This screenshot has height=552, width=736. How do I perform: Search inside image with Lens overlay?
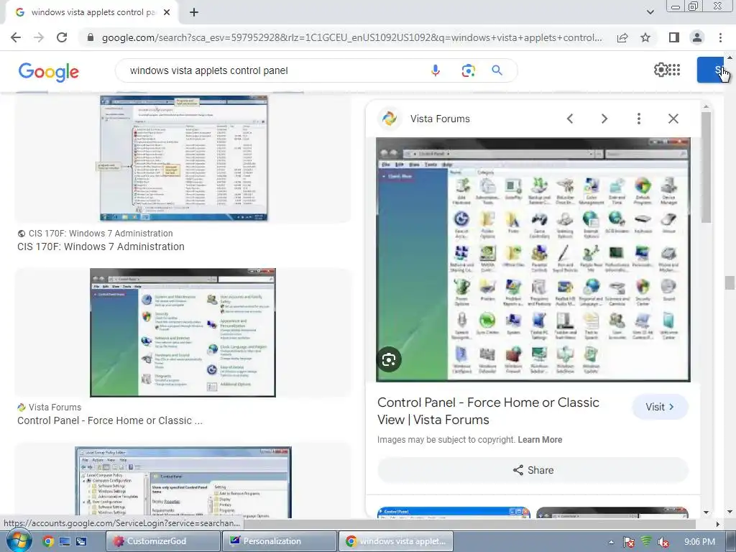pos(389,359)
